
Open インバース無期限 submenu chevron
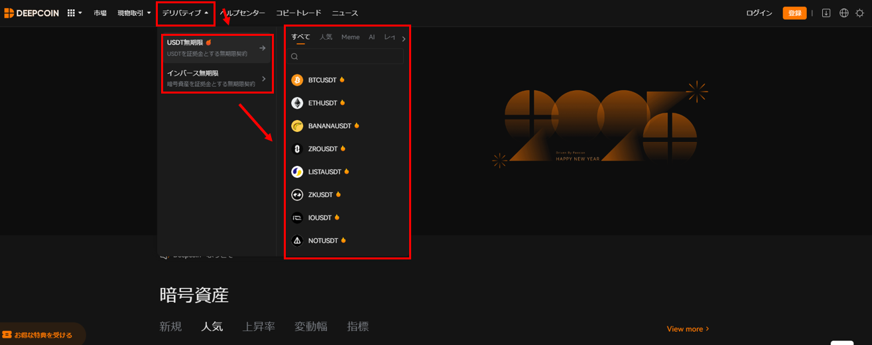coord(263,78)
